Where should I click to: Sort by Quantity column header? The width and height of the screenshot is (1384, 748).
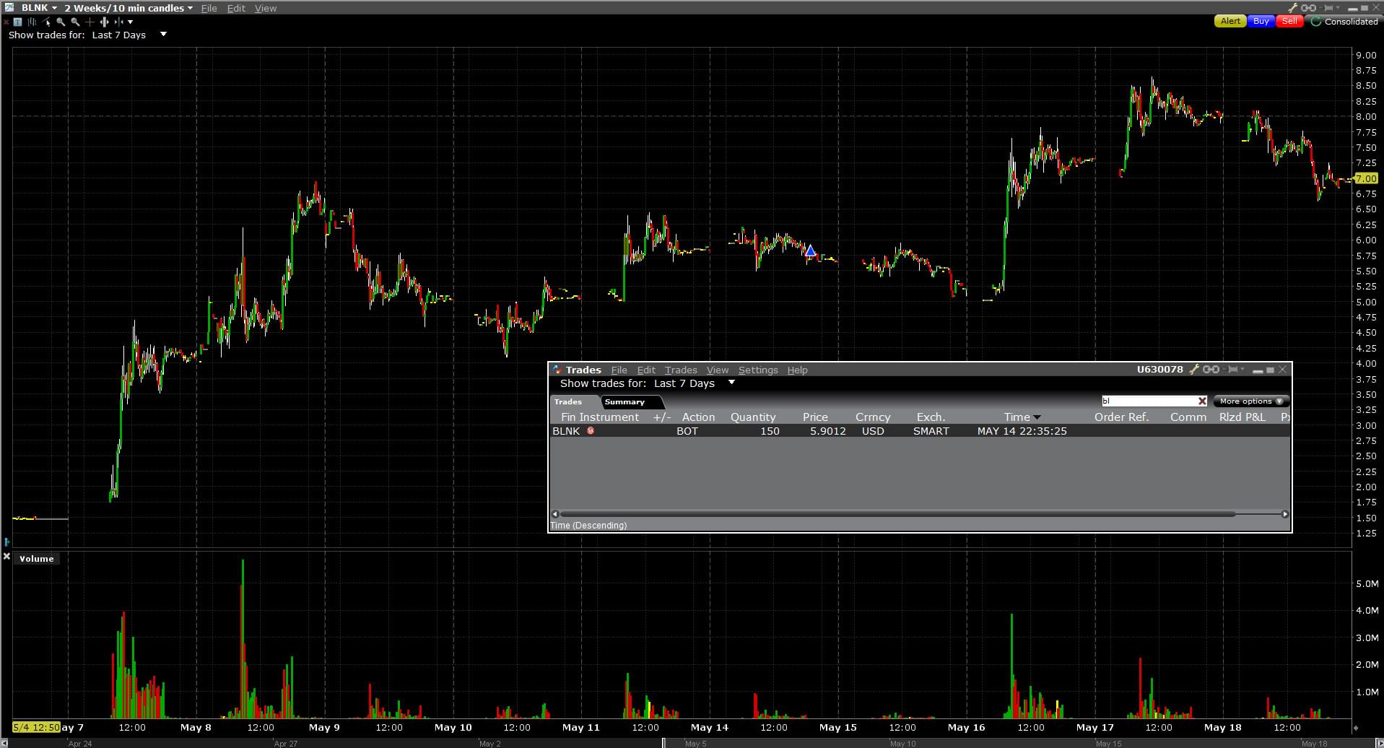[x=752, y=417]
